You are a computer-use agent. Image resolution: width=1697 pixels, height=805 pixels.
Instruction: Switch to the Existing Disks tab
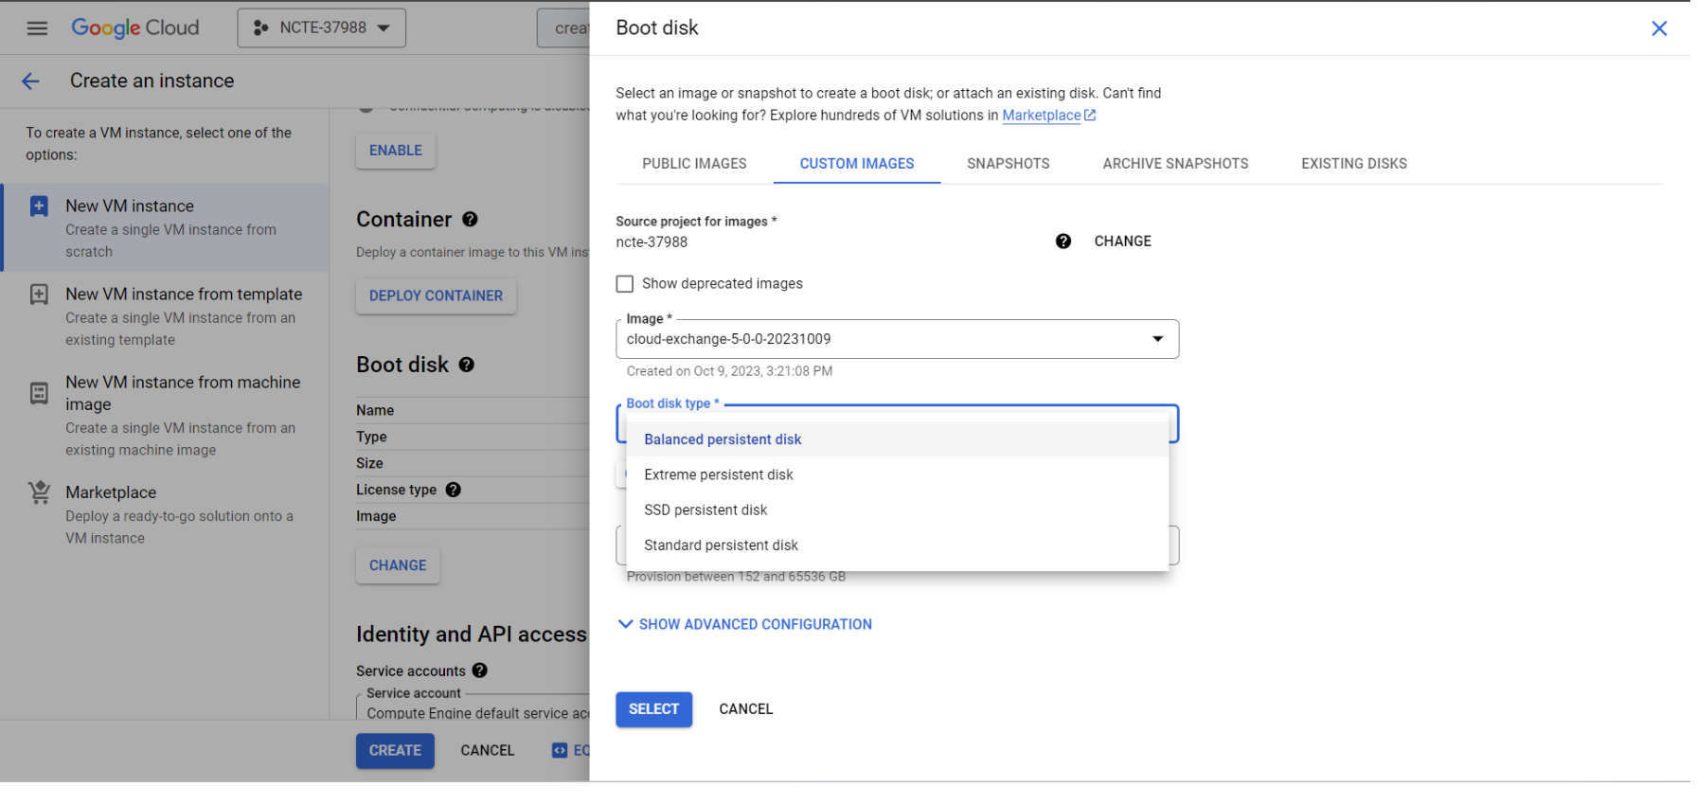(1353, 164)
